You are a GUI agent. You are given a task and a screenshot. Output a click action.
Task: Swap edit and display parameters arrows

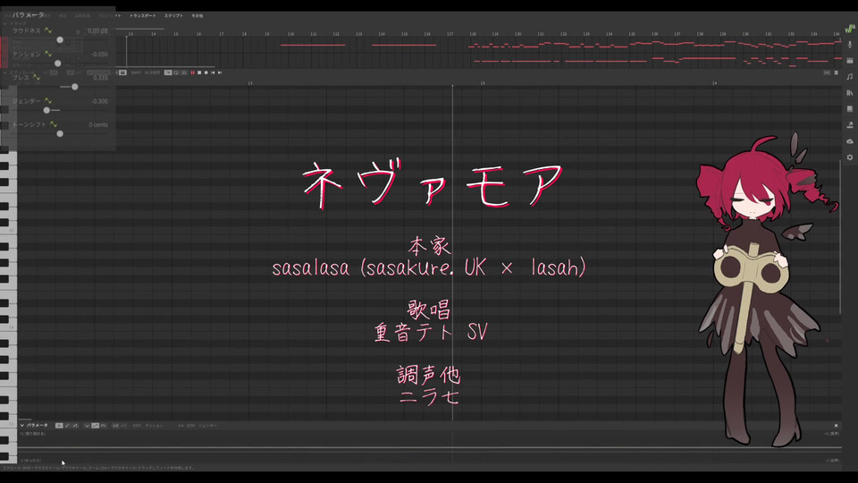181,426
